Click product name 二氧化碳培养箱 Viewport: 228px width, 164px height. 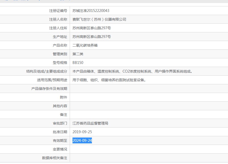(x=85, y=45)
